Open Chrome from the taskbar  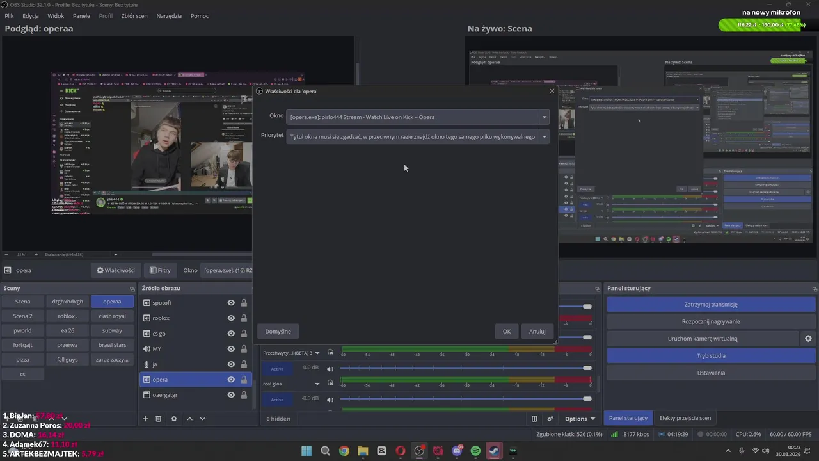point(344,451)
